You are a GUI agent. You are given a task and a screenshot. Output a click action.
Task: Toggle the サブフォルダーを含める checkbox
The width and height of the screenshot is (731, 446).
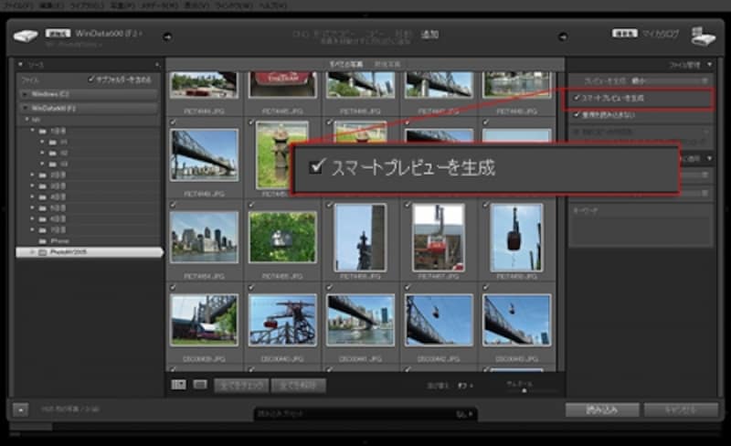[x=90, y=80]
